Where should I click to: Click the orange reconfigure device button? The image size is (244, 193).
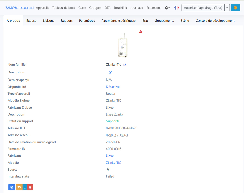pyautogui.click(x=19, y=187)
